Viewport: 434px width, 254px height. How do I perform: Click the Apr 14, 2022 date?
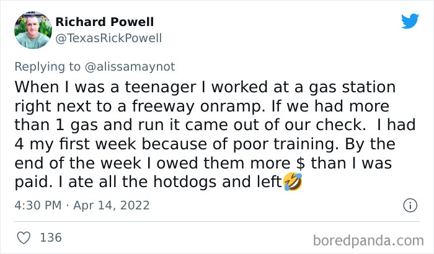pos(111,205)
